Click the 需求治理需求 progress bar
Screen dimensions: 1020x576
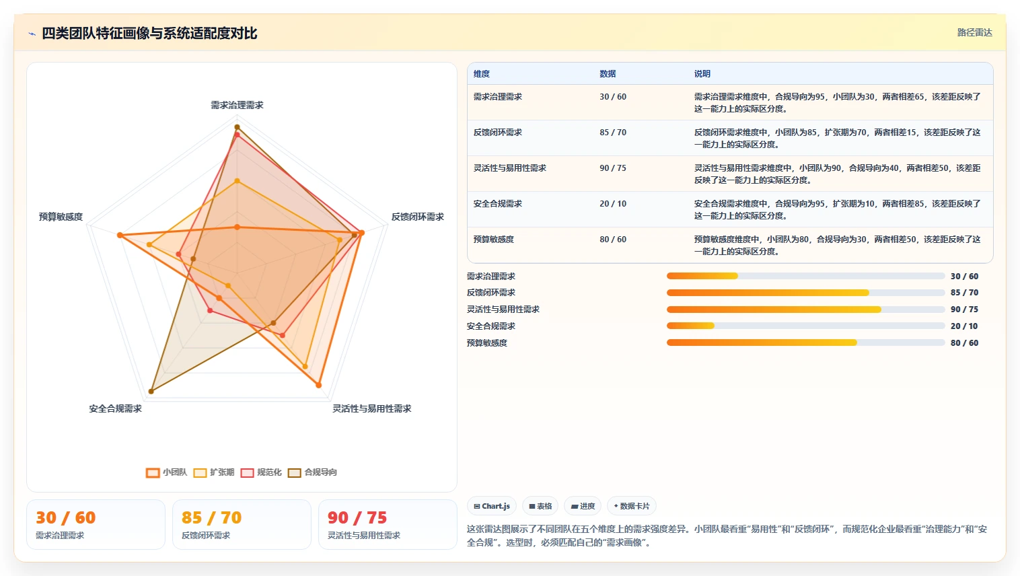point(805,276)
